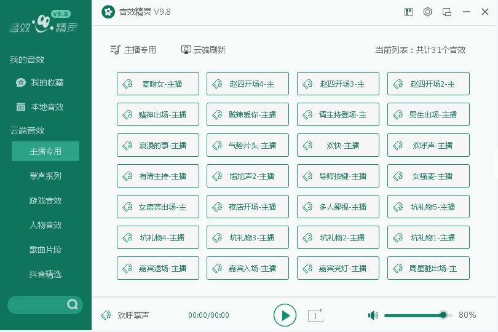Favorite icon on 有请主持-主播

coord(127,176)
